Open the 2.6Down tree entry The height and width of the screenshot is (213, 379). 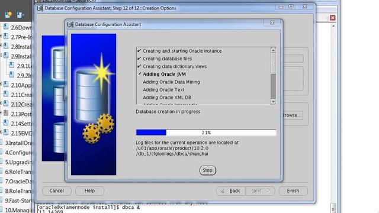[x=21, y=28]
